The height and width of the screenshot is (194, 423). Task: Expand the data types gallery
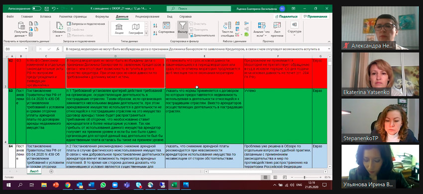[x=146, y=33]
